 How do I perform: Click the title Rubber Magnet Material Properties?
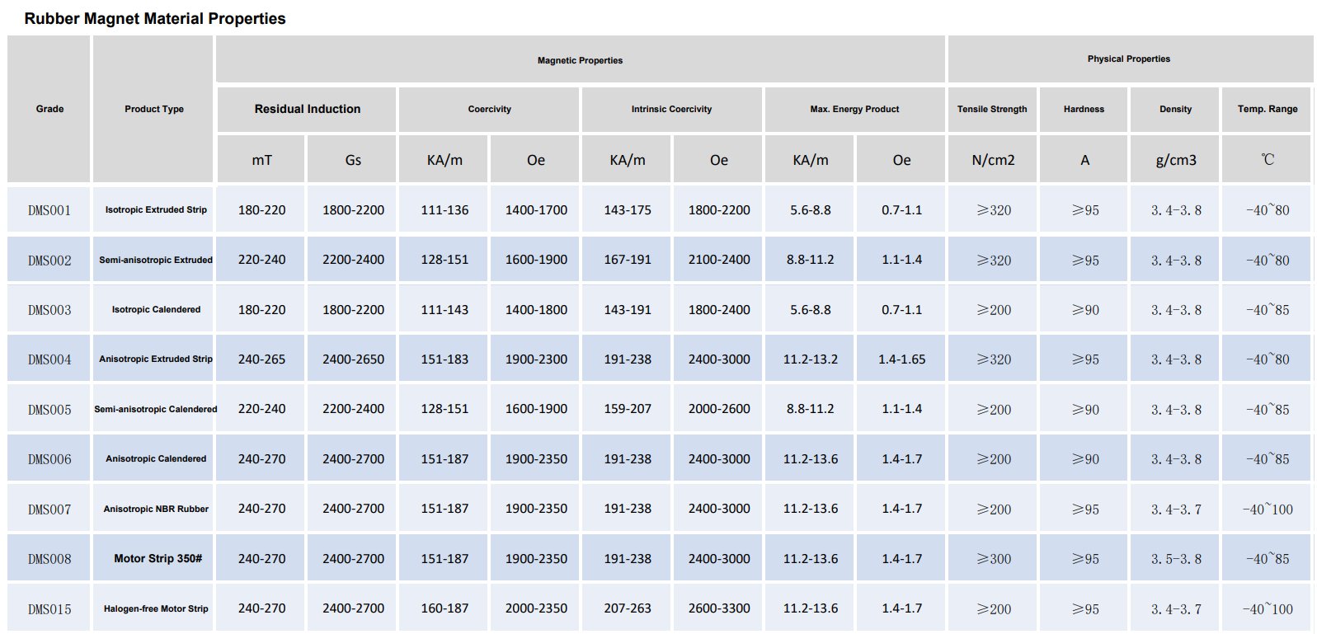(155, 18)
